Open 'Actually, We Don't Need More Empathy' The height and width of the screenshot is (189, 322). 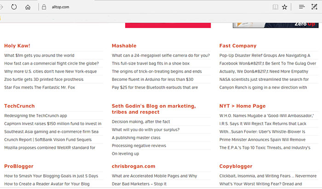(x=264, y=71)
